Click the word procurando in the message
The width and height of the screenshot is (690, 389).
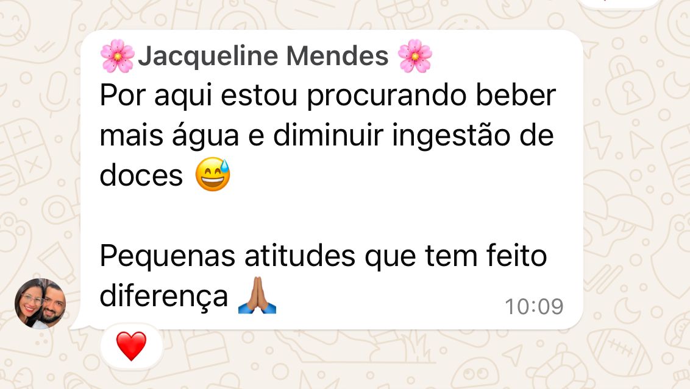click(386, 96)
